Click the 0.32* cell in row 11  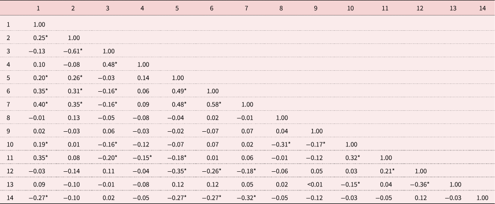pos(351,158)
